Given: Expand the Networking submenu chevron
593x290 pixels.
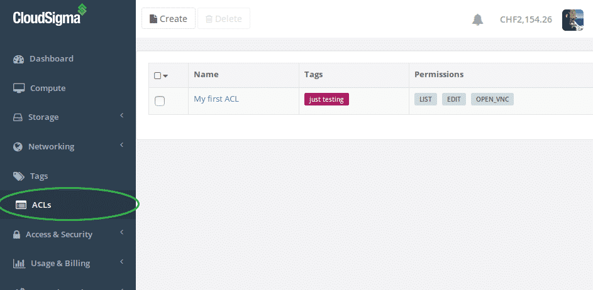Looking at the screenshot, I should point(122,144).
